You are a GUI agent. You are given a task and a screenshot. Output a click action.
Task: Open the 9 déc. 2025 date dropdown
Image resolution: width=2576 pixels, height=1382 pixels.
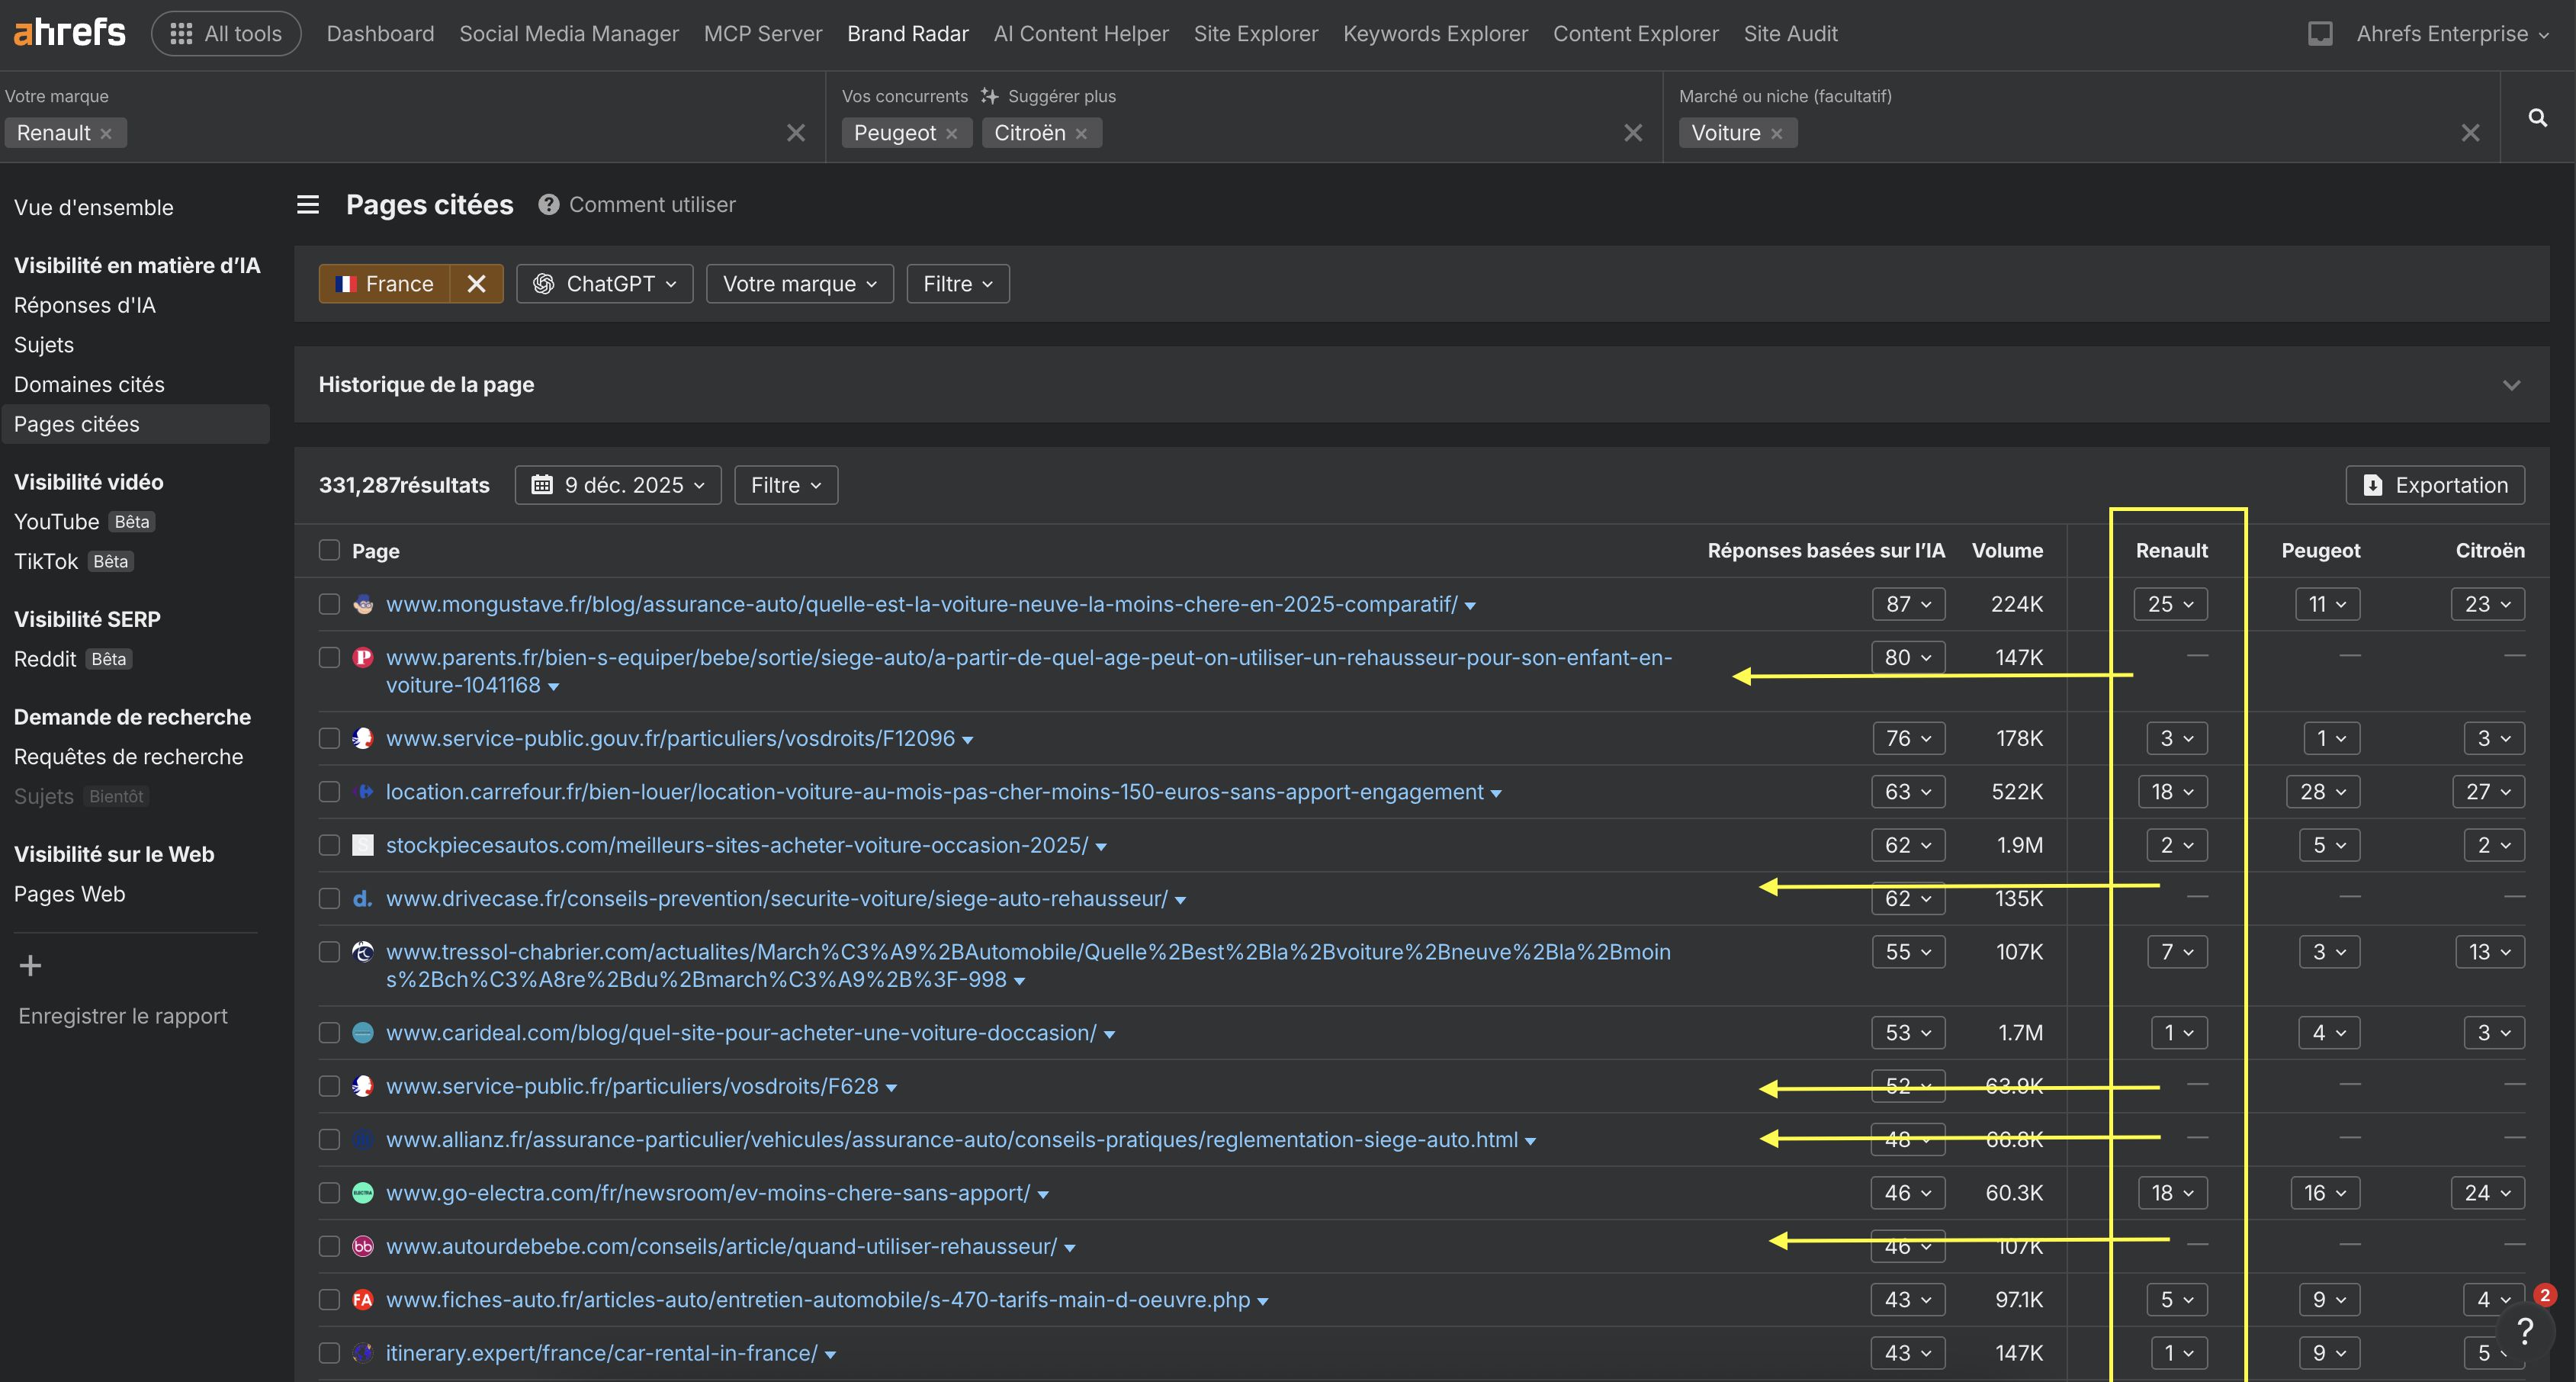tap(617, 484)
